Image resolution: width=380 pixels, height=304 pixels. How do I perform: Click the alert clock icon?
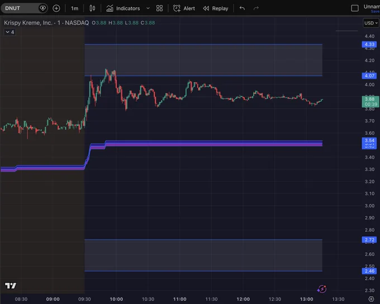tap(177, 8)
